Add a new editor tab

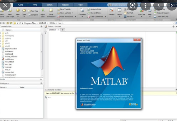tap(63, 30)
